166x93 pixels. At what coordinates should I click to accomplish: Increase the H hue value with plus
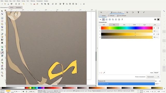[158, 28]
